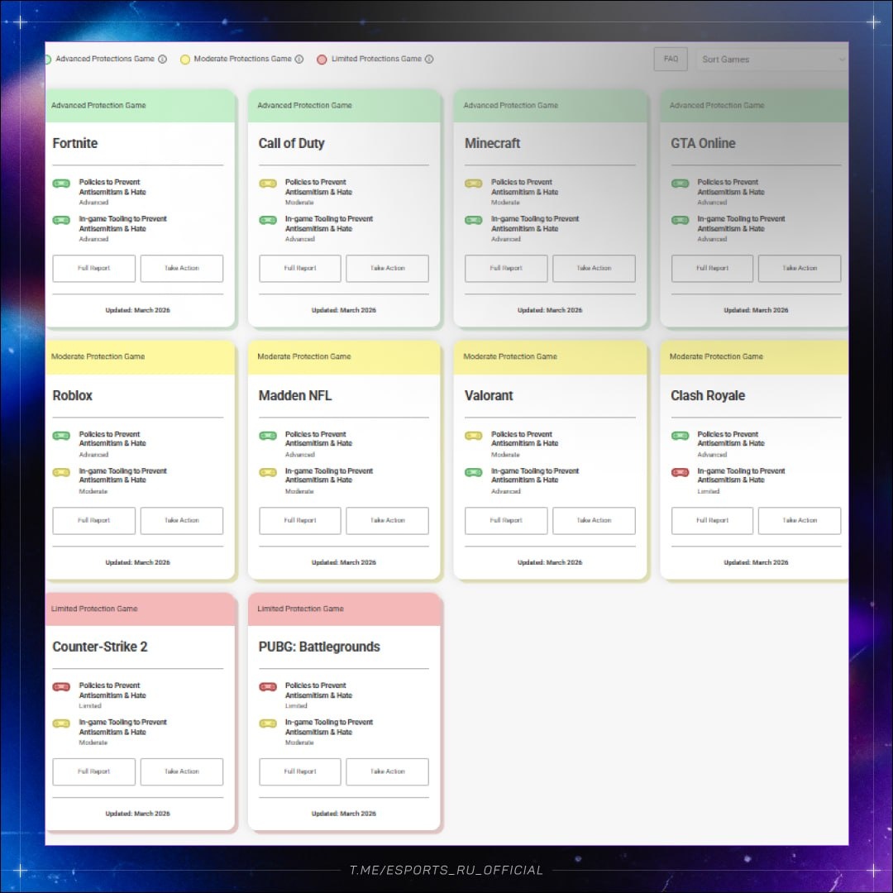This screenshot has height=893, width=893.
Task: Click the Call of Duty game title
Action: click(x=291, y=144)
